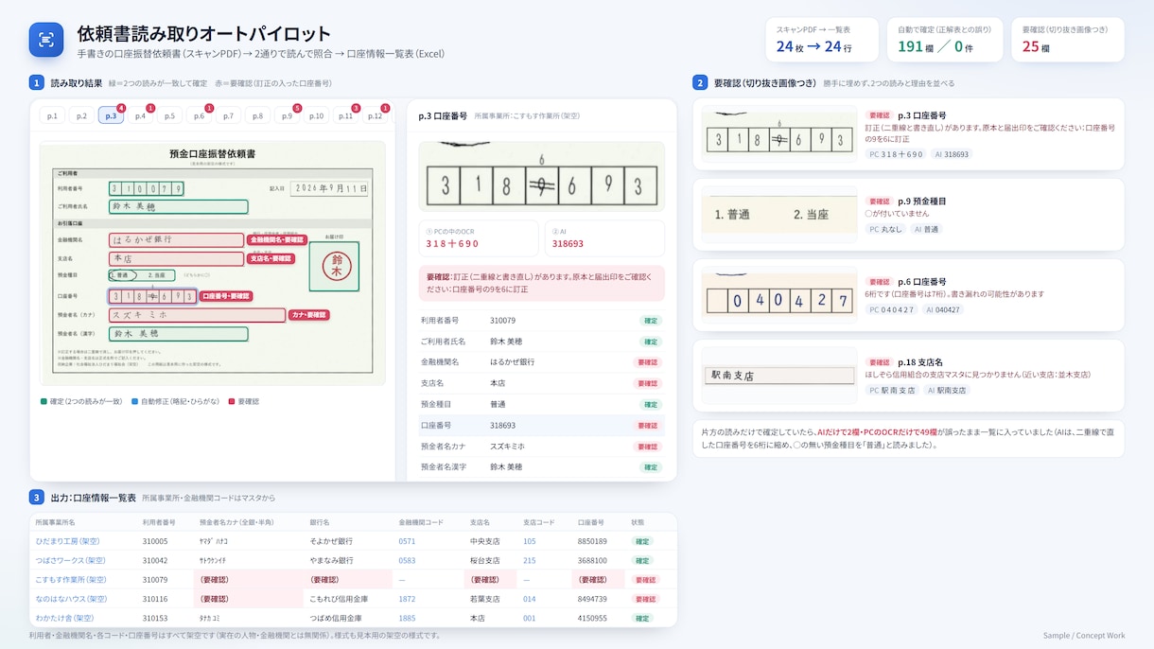
Task: Click the red 要確認 legend swatch
Action: coord(232,401)
